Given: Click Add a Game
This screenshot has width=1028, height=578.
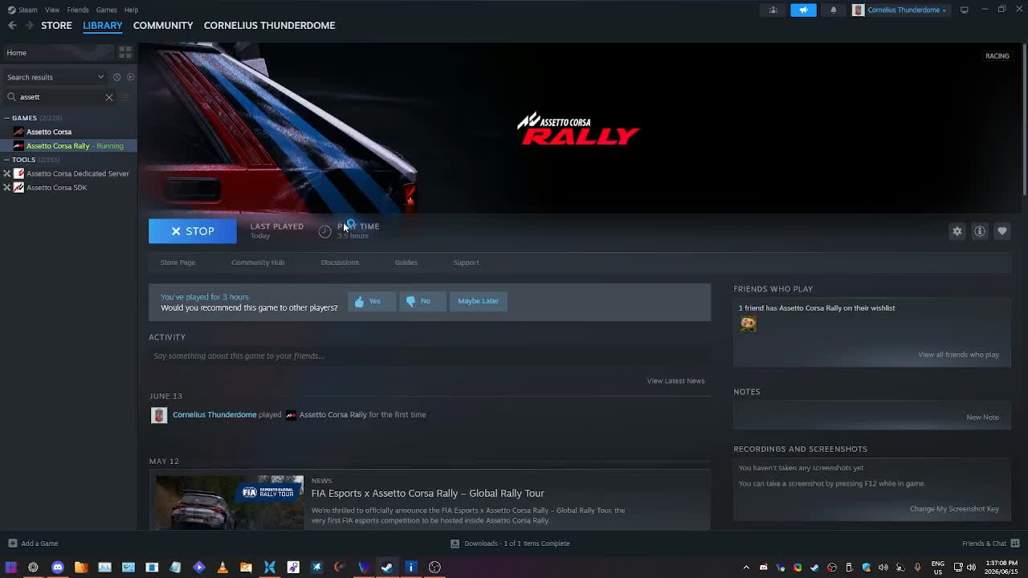Looking at the screenshot, I should [x=33, y=543].
